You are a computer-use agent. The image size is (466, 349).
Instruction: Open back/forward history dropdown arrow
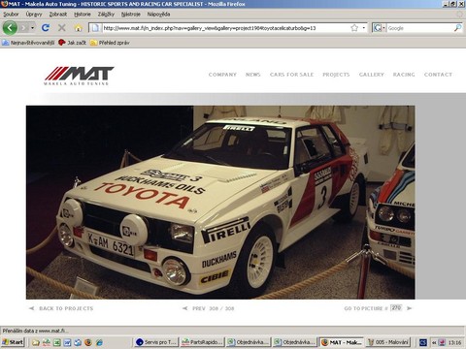click(x=32, y=28)
